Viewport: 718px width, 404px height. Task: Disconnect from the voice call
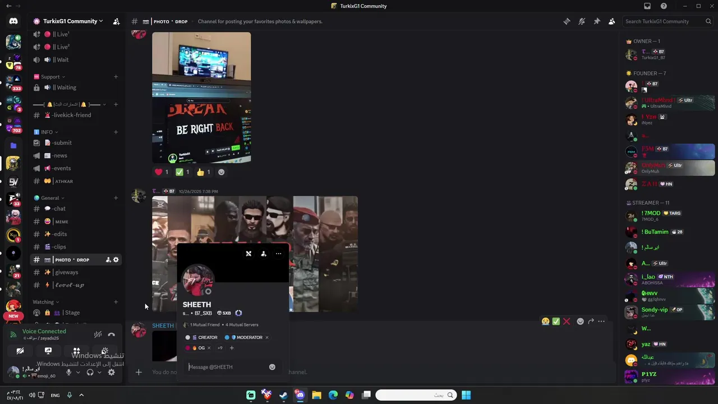pos(112,334)
